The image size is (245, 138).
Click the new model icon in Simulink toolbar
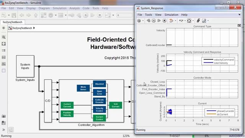pyautogui.click(x=4, y=15)
